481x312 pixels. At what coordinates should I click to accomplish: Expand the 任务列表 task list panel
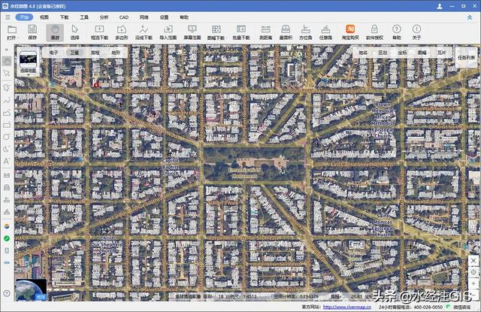(465, 57)
